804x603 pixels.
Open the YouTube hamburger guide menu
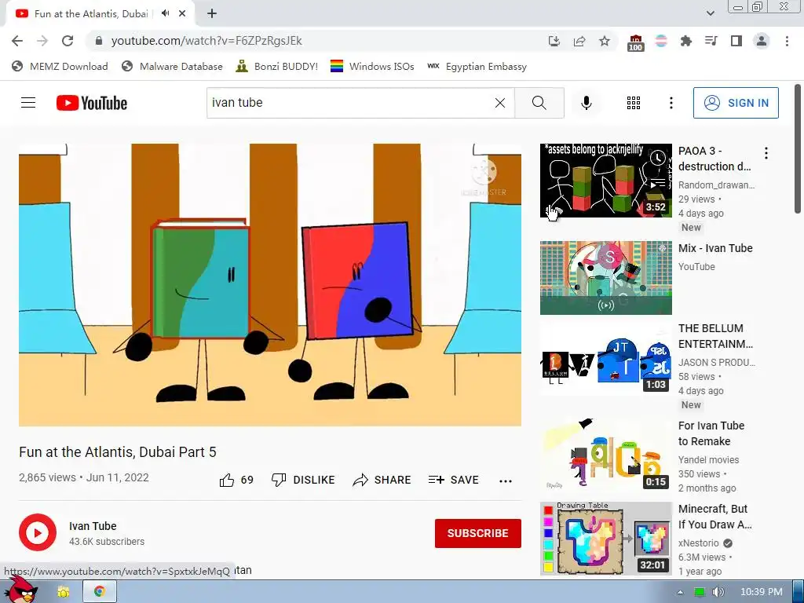point(28,103)
